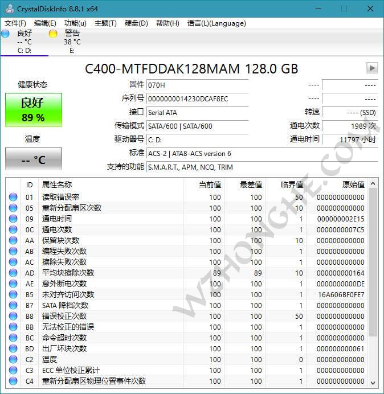Open the 主题(T) menu

click(x=105, y=23)
